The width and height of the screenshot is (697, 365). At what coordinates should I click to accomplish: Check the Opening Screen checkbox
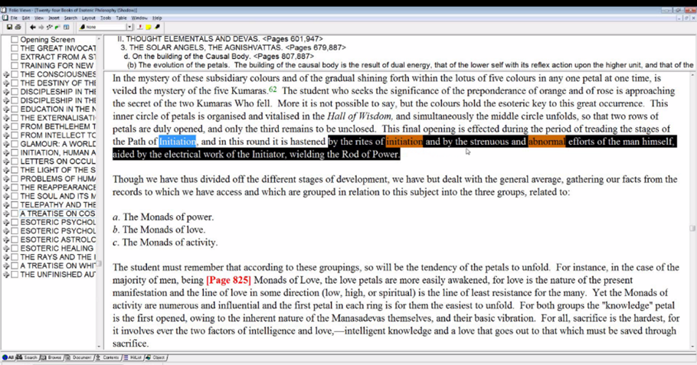tap(15, 40)
